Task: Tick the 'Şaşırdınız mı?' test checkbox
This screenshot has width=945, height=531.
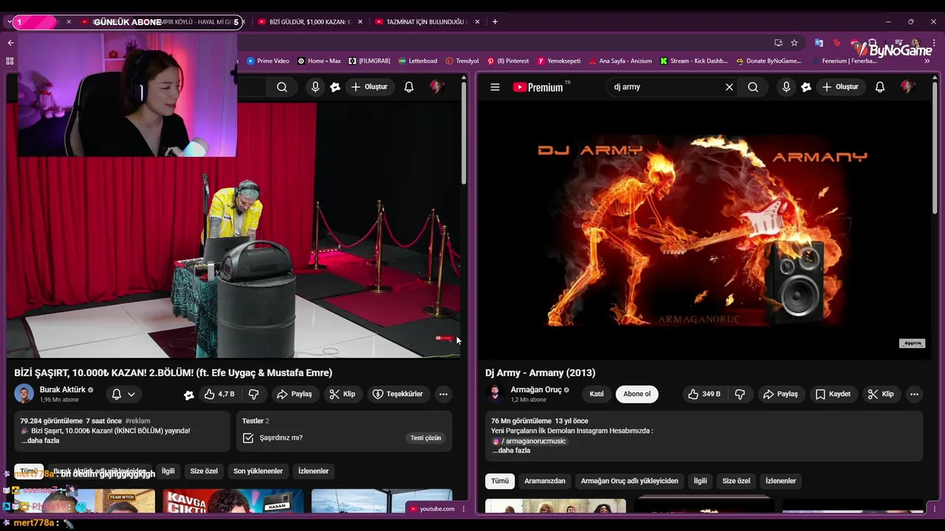Action: coord(249,438)
